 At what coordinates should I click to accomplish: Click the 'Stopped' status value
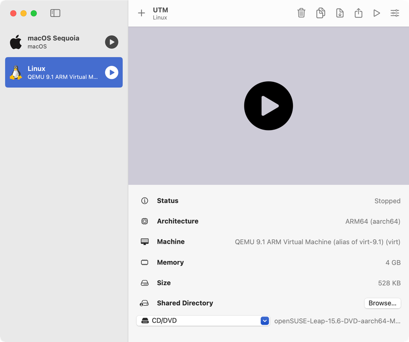(387, 201)
